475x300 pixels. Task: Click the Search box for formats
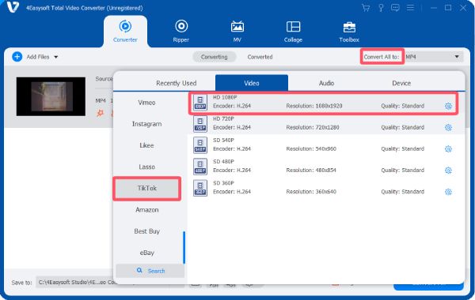point(150,271)
